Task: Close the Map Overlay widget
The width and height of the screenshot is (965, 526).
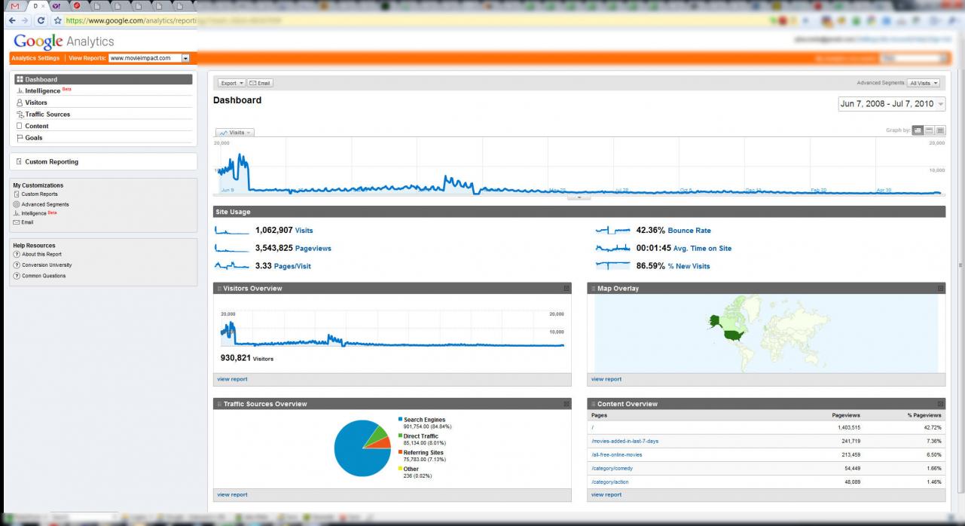Action: 940,289
